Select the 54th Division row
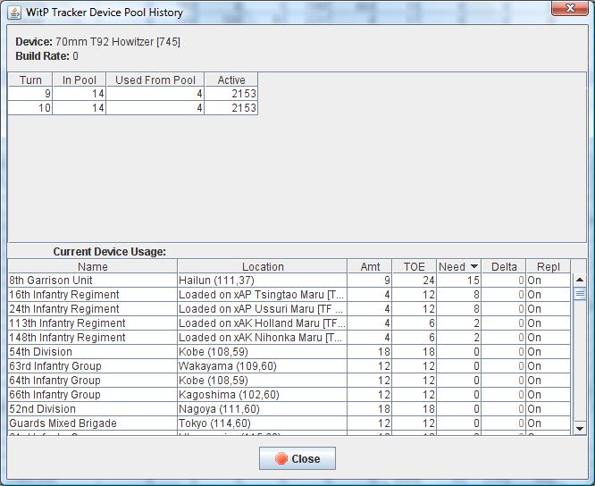The width and height of the screenshot is (595, 486). coord(289,352)
